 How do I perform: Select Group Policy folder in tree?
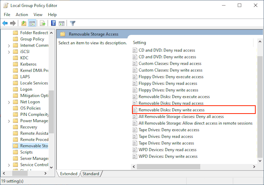(32, 39)
